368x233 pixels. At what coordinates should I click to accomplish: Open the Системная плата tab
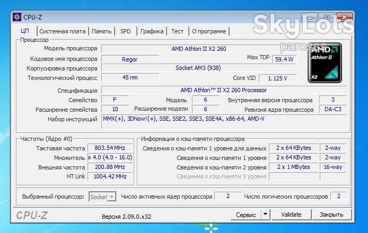63,31
